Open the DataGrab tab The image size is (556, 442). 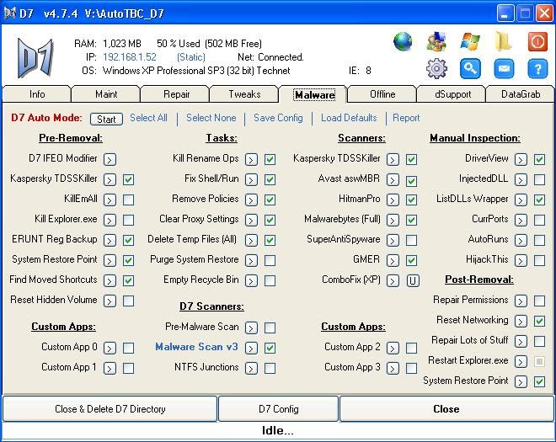pos(521,94)
